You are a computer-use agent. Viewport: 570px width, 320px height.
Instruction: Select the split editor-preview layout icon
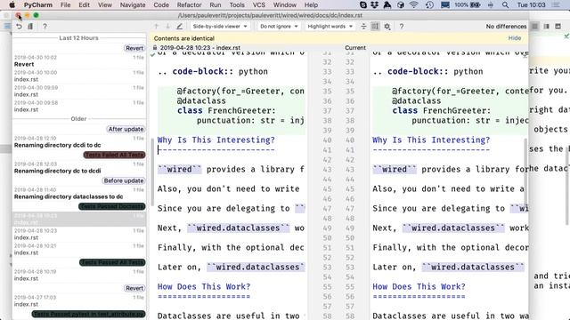point(546,27)
